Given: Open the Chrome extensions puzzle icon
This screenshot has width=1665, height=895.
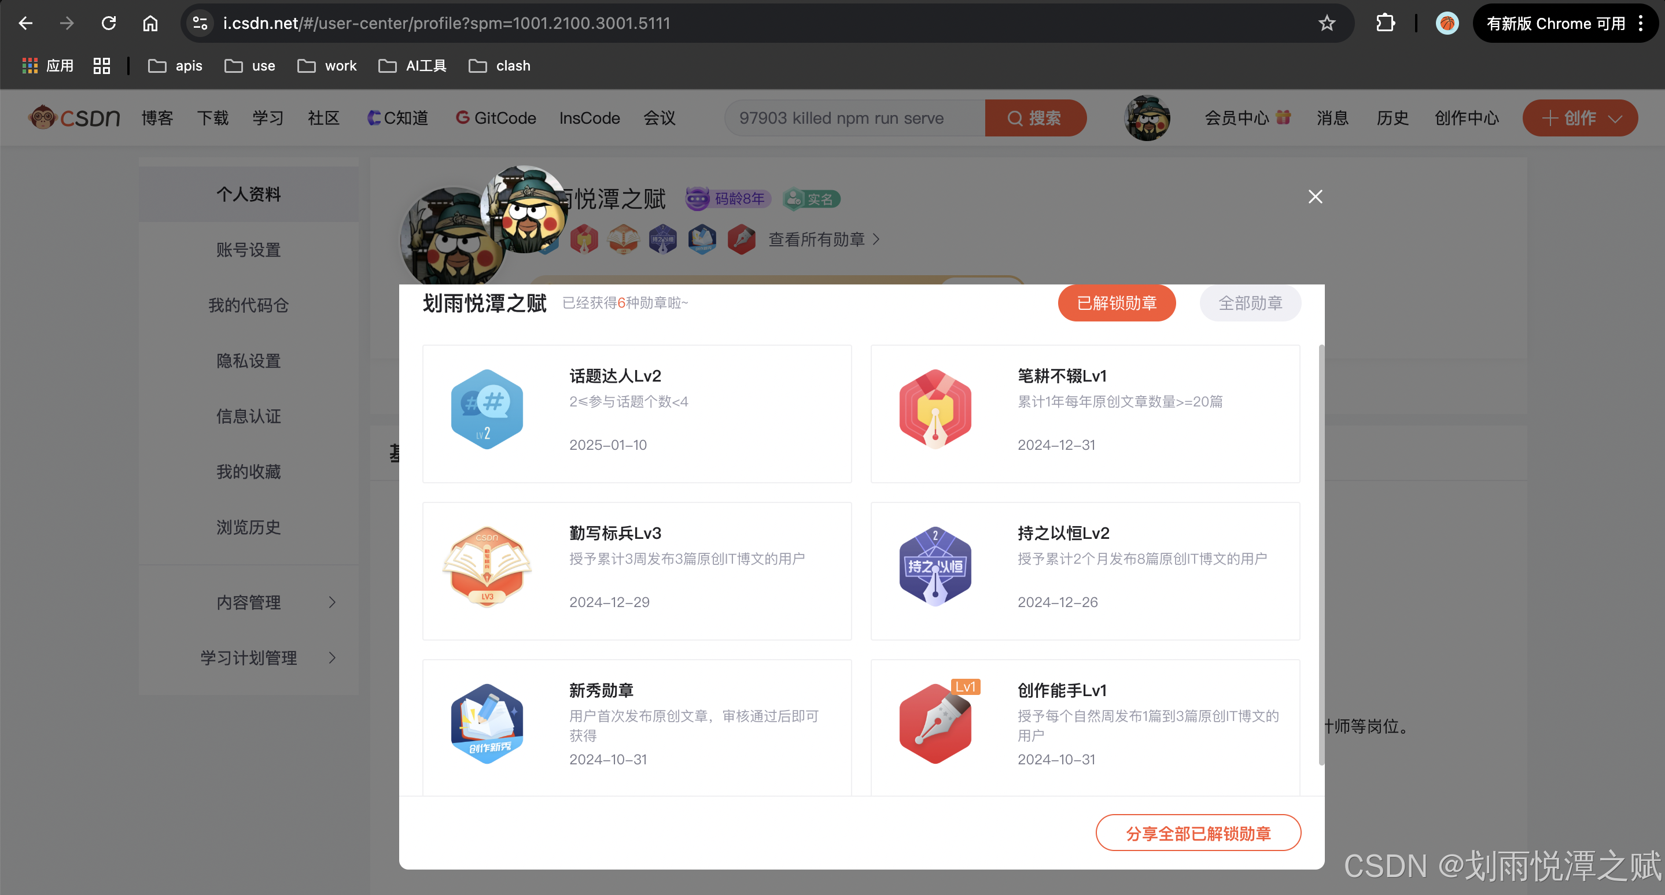Looking at the screenshot, I should (x=1384, y=24).
